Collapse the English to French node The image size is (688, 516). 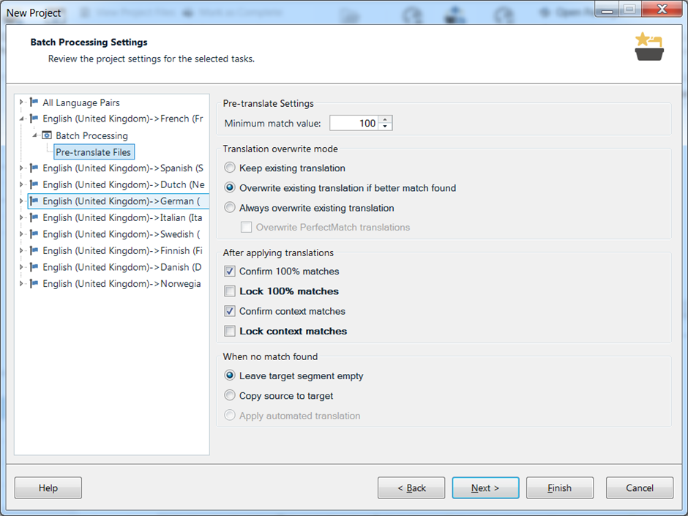click(x=21, y=119)
